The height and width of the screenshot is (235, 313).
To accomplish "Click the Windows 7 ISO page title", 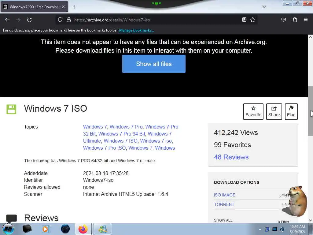I will click(56, 109).
